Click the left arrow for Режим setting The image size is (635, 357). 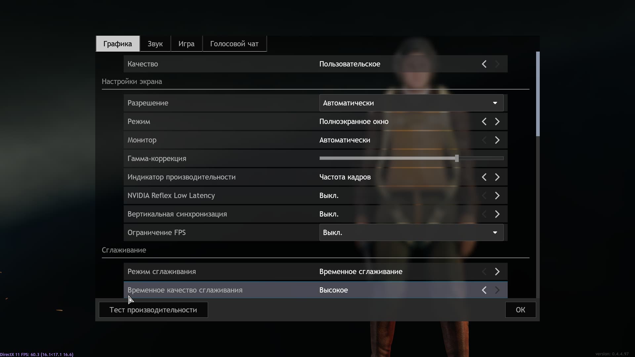coord(484,121)
